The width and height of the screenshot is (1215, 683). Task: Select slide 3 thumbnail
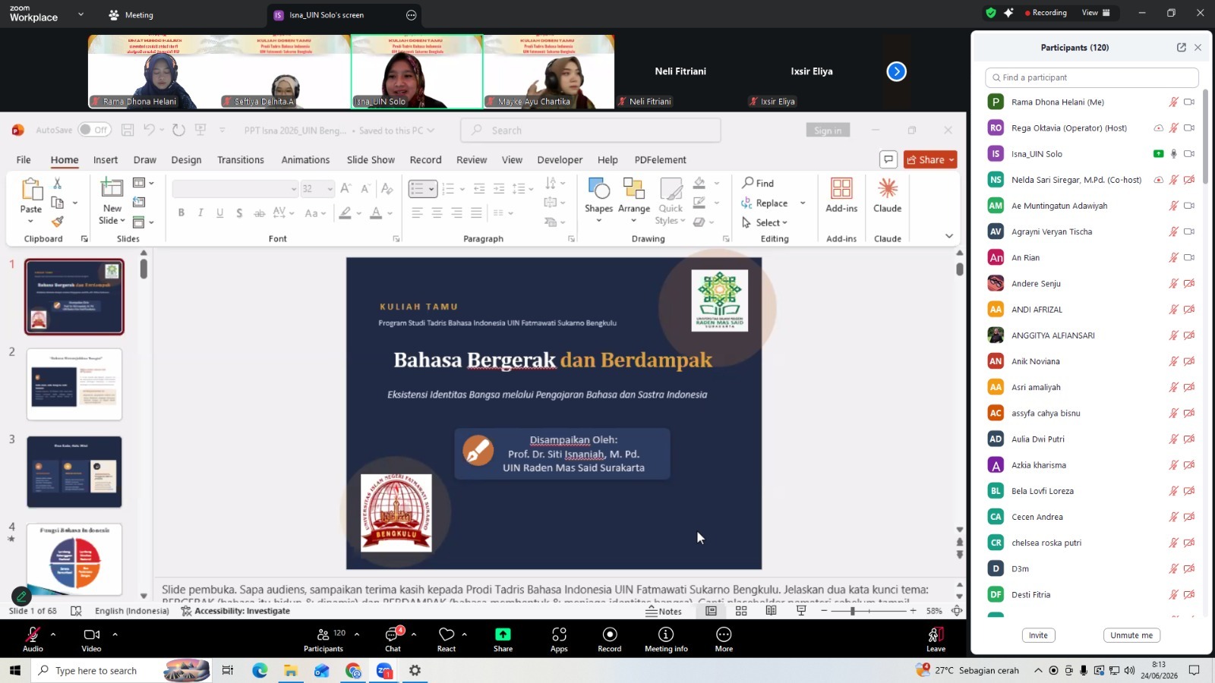coord(74,472)
